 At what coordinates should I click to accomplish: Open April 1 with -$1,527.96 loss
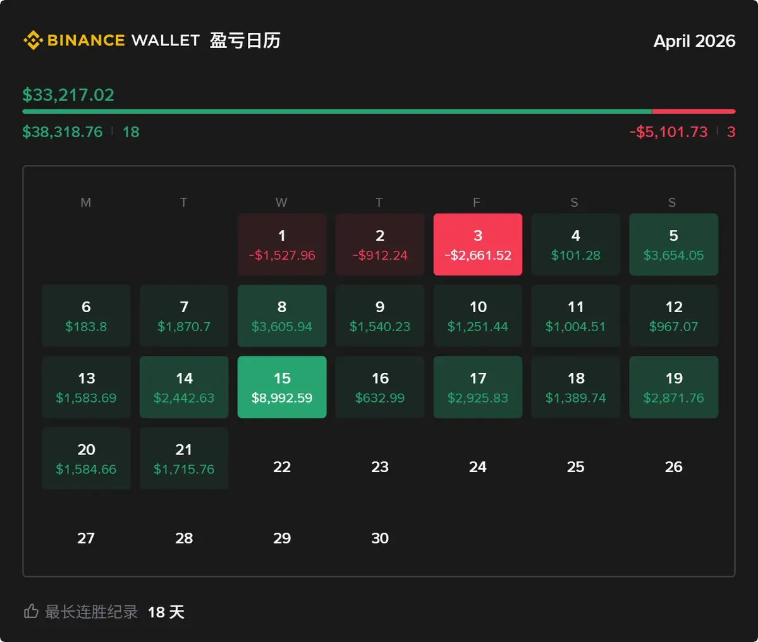click(x=282, y=245)
